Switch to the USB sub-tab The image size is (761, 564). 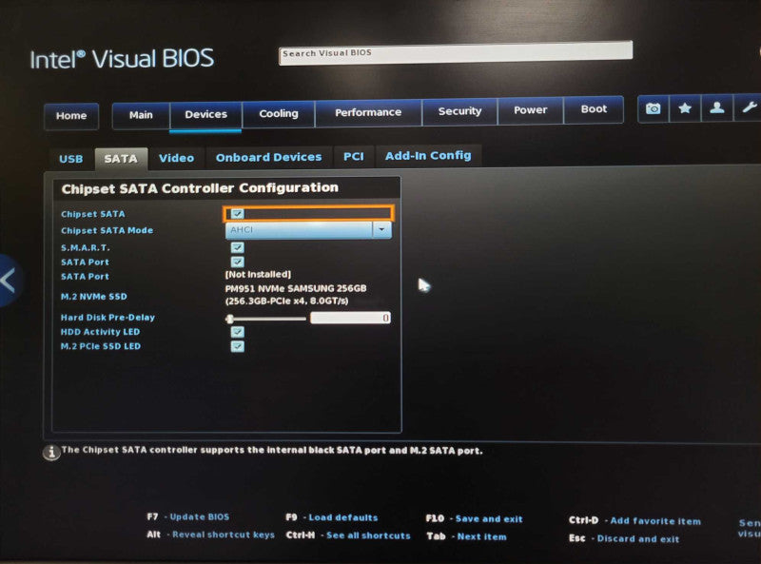pyautogui.click(x=70, y=159)
